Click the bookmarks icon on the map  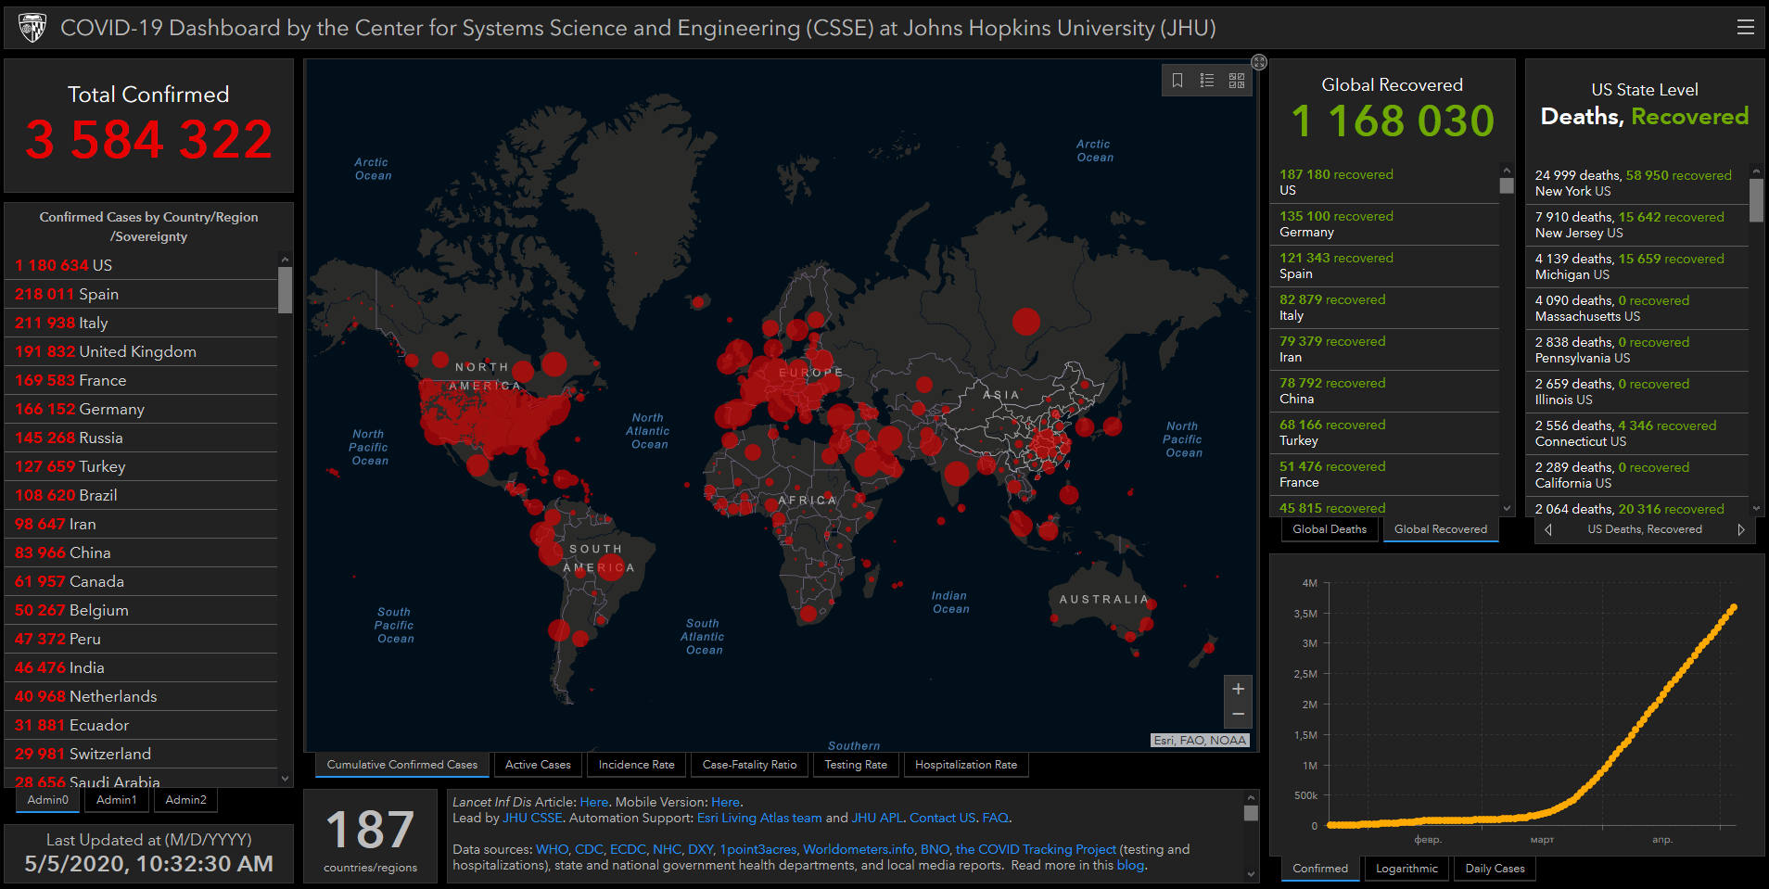[x=1177, y=81]
